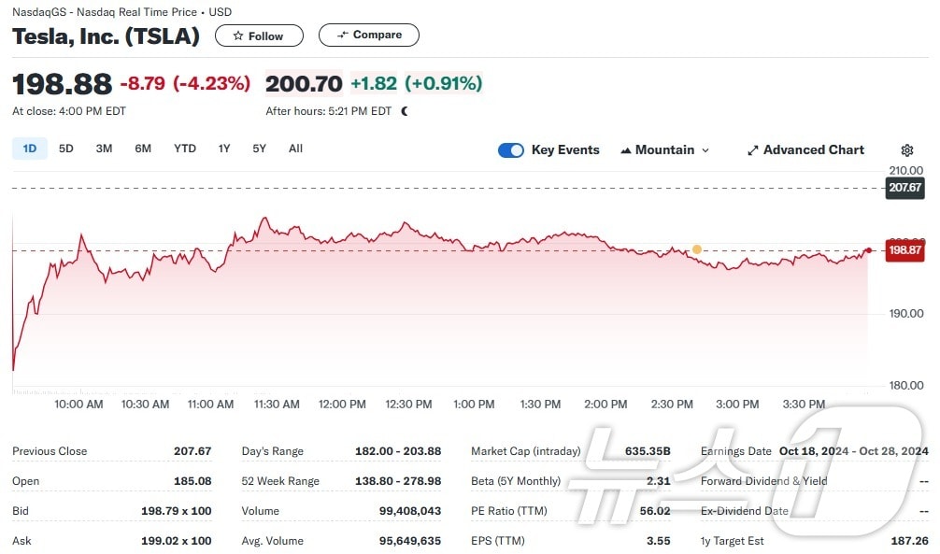Open the chart type dropdown next to Mountain
Viewport: 940px width, 554px height.
click(x=705, y=149)
